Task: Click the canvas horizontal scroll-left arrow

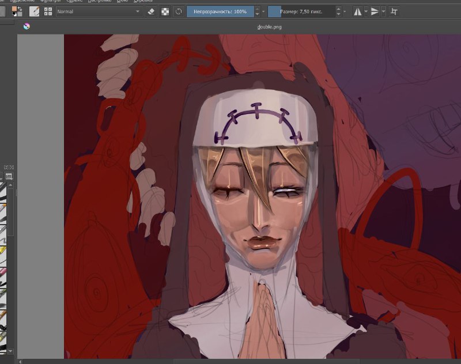Action: coord(20,362)
